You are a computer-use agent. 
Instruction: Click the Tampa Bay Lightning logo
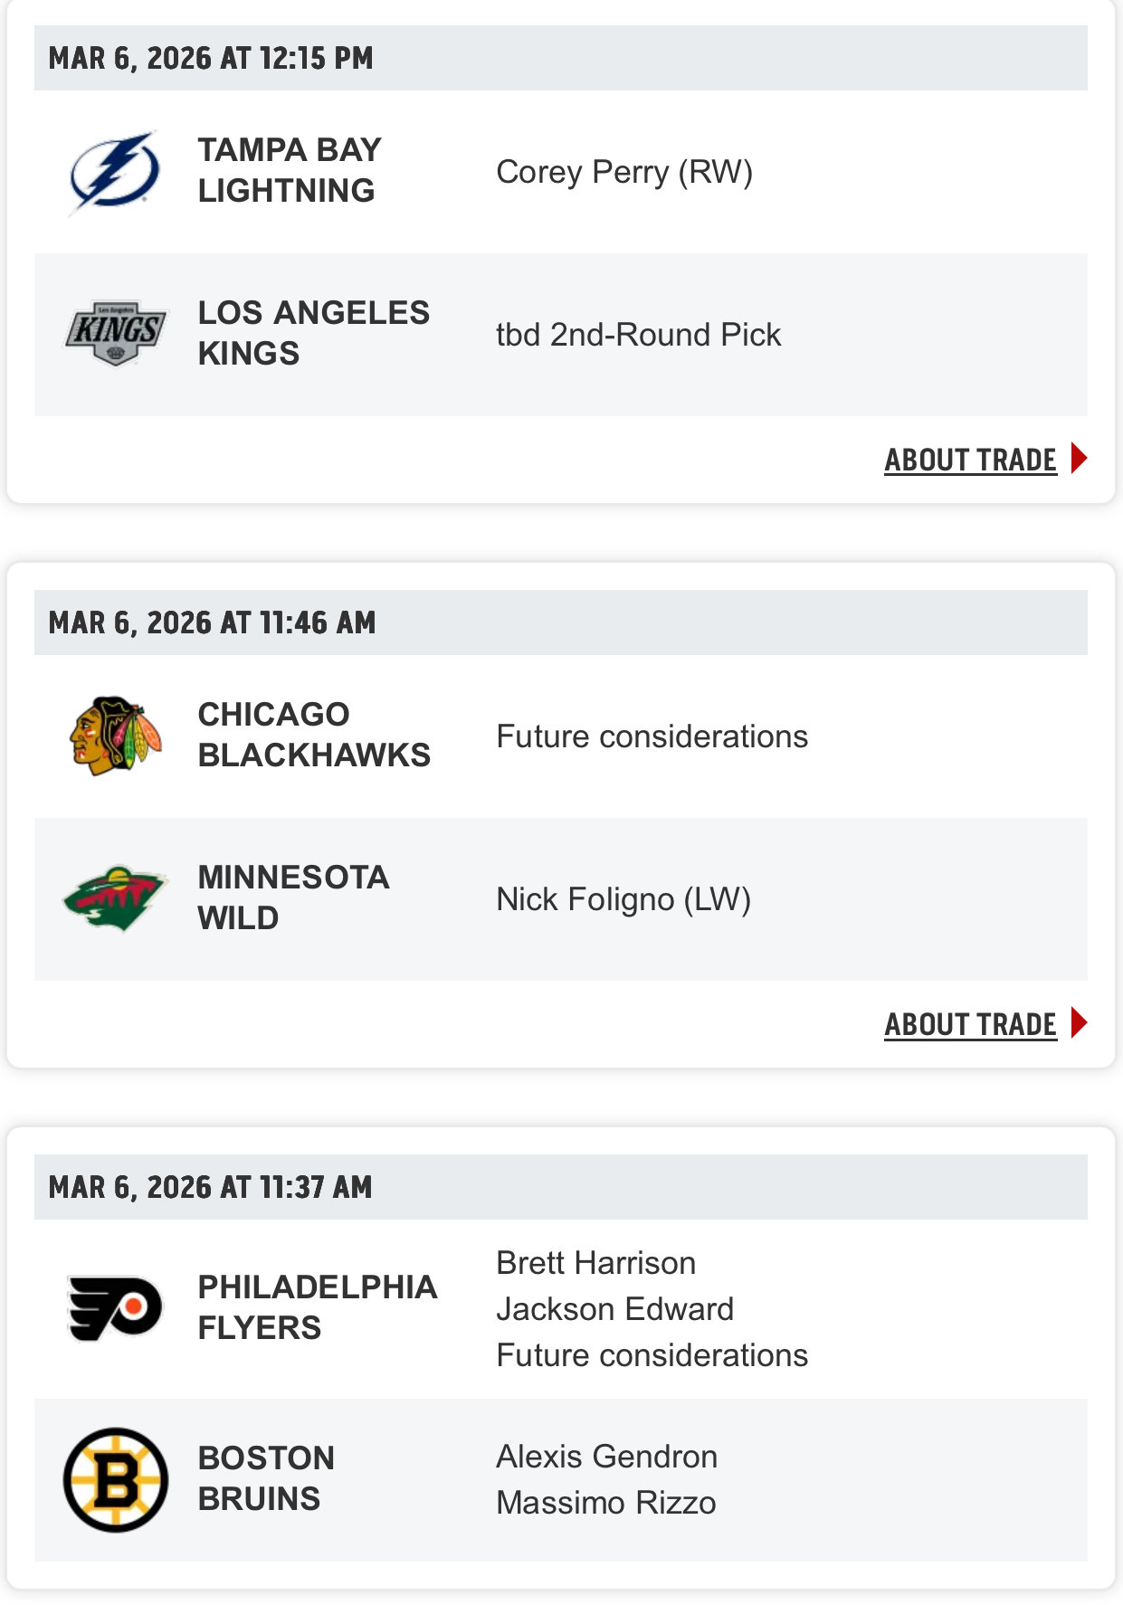[115, 172]
